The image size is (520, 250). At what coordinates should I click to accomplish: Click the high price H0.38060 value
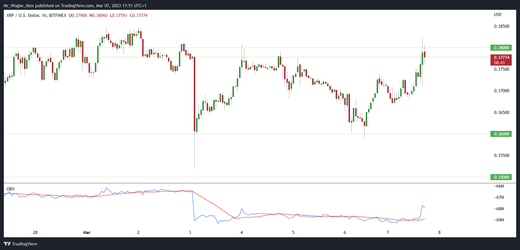coord(98,15)
